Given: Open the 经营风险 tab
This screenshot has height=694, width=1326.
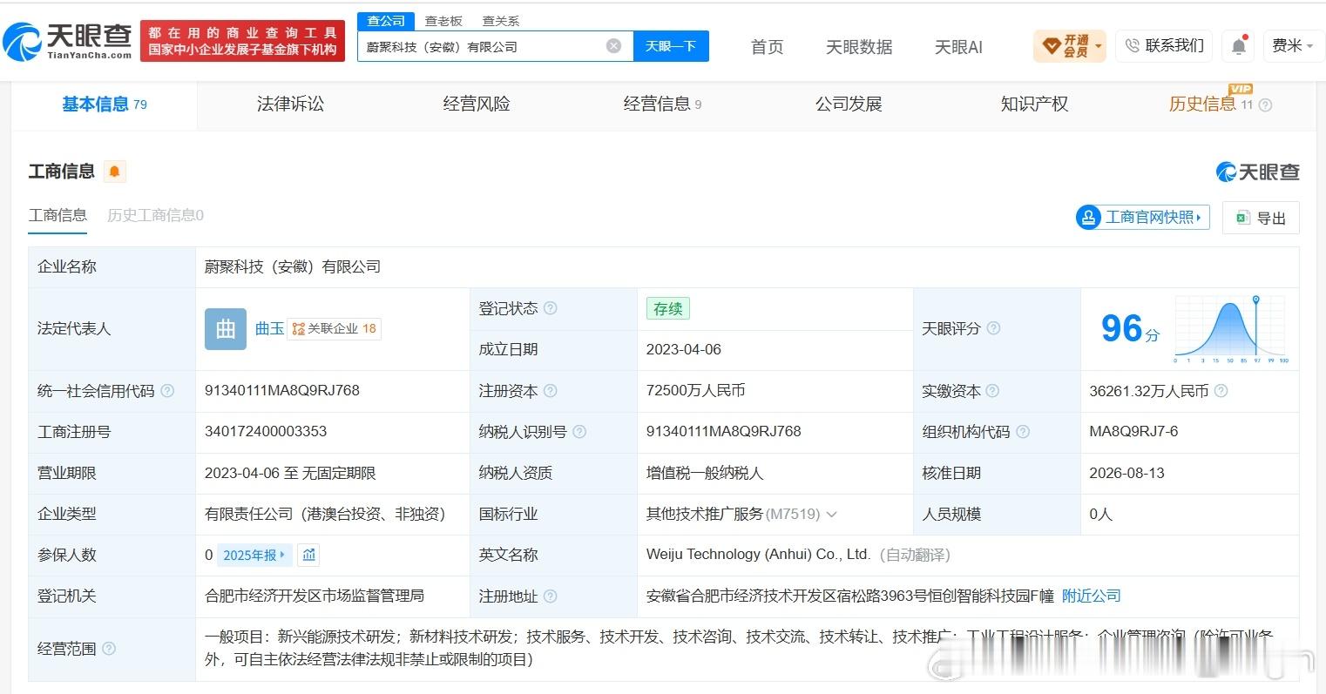Looking at the screenshot, I should pos(477,104).
